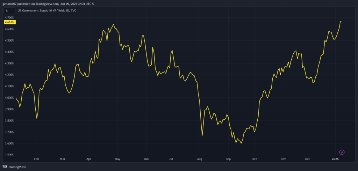The image size is (358, 171).
Task: Select the Oct marker on the time axis
Action: click(x=254, y=159)
